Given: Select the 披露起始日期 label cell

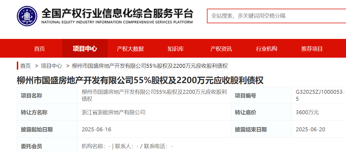Looking at the screenshot, I should click(47, 129).
